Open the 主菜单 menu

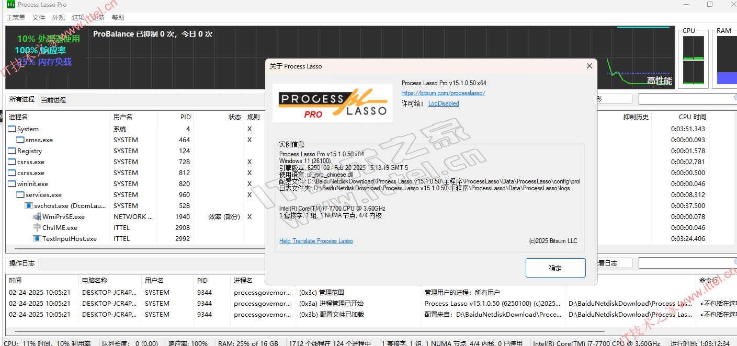point(16,18)
